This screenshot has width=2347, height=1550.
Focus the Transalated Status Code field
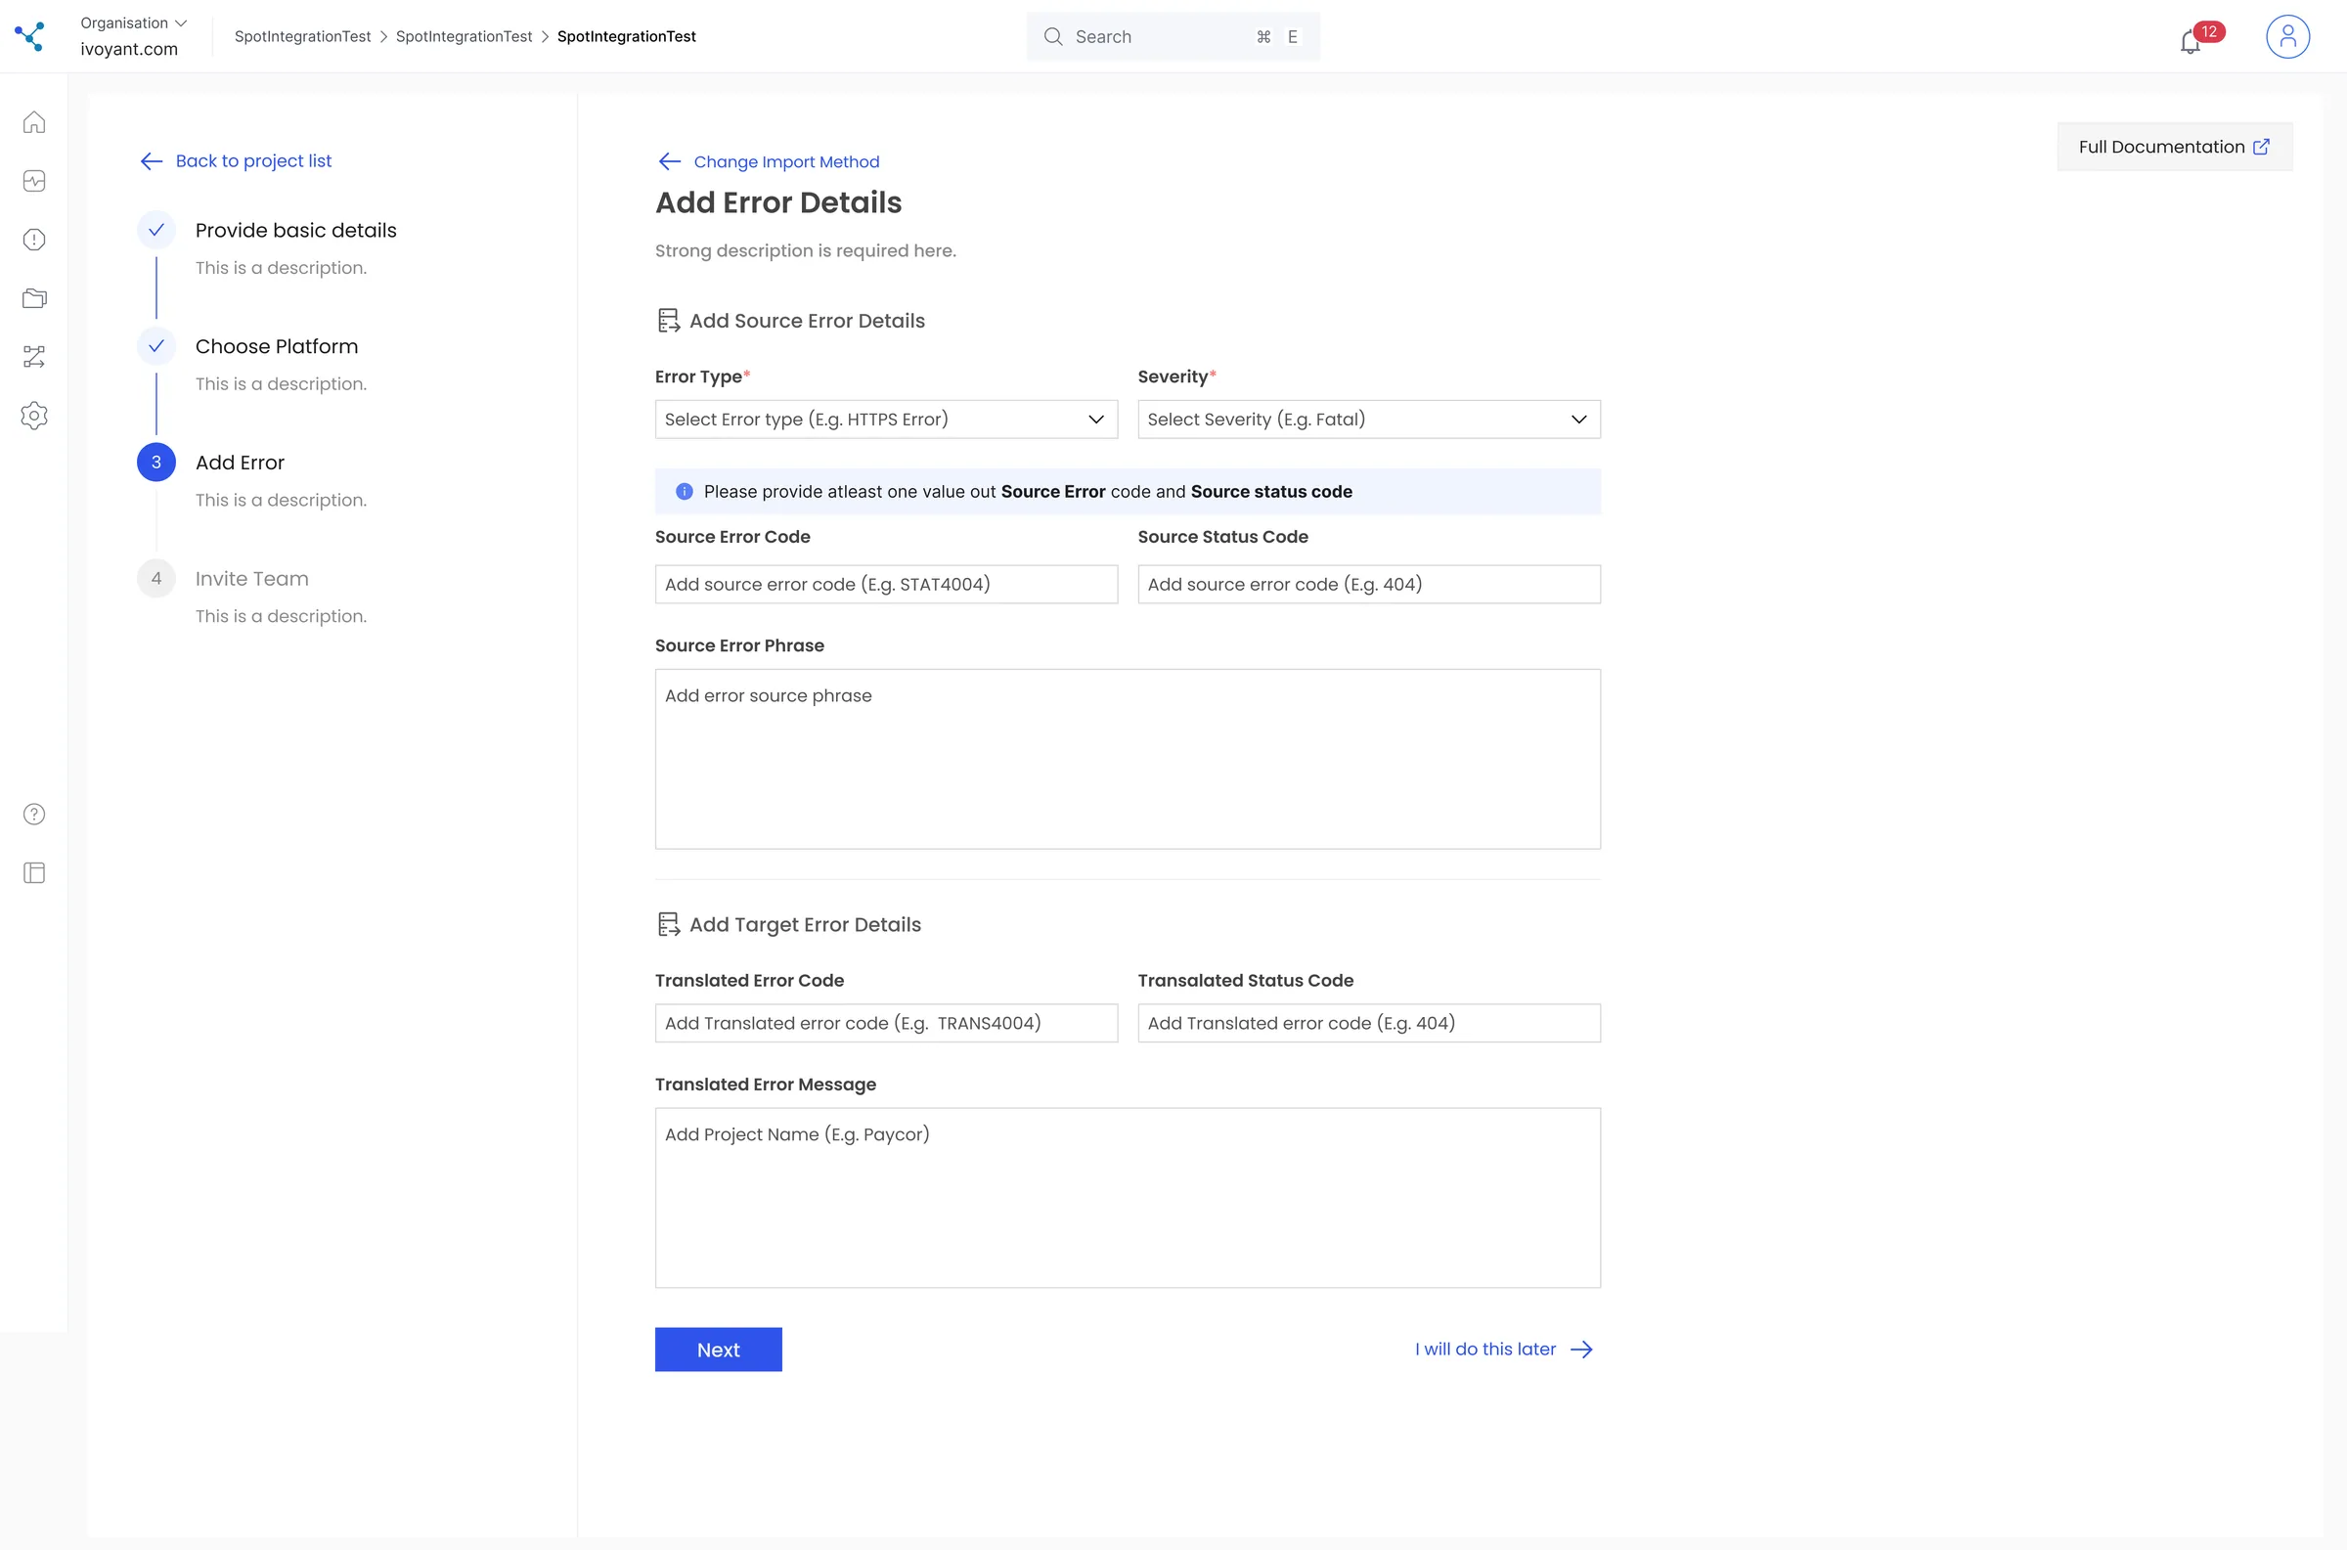(x=1369, y=1023)
